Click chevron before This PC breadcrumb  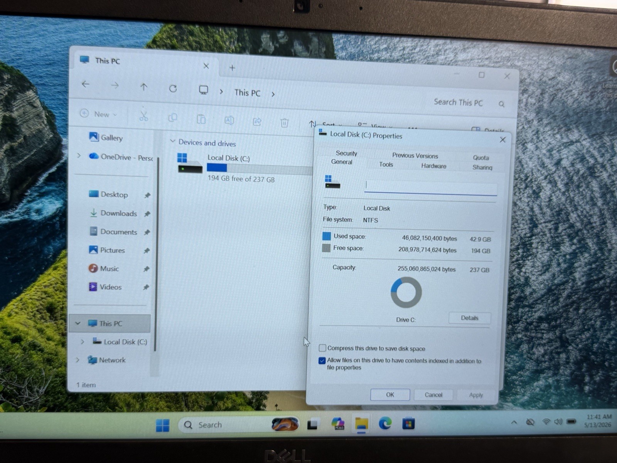[221, 92]
